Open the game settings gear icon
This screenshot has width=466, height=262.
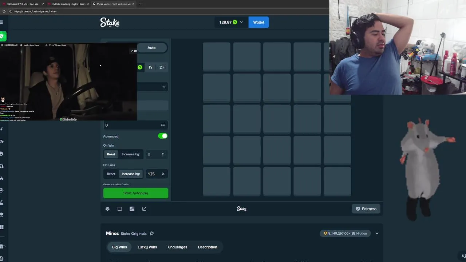tap(107, 209)
